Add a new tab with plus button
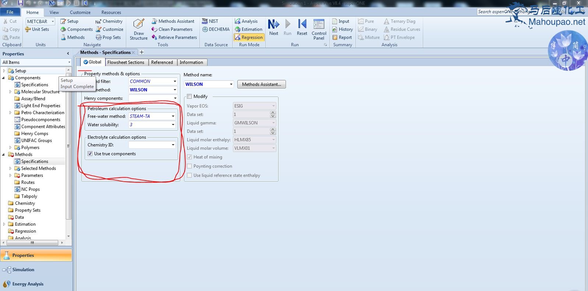 click(x=142, y=52)
